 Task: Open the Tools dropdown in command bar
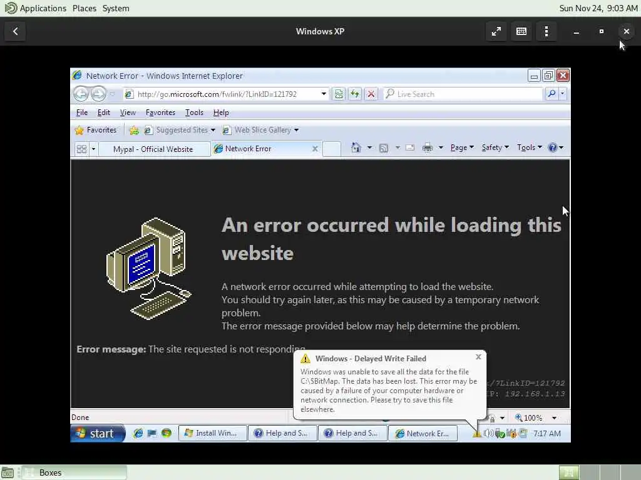coord(530,147)
